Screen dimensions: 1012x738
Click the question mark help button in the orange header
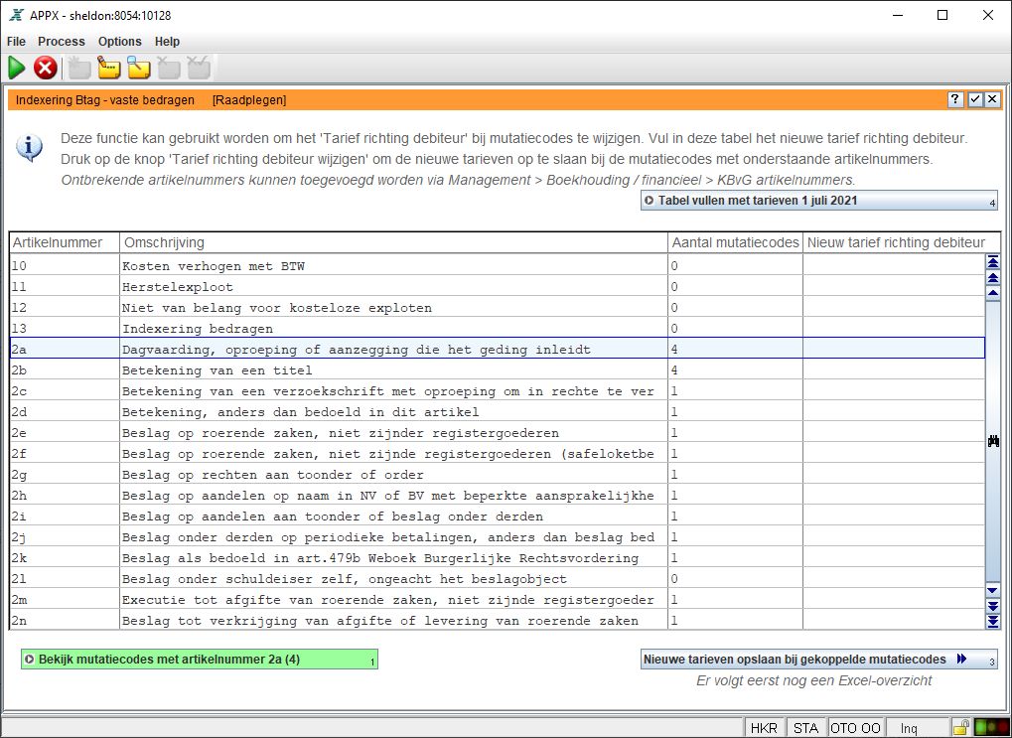(955, 99)
